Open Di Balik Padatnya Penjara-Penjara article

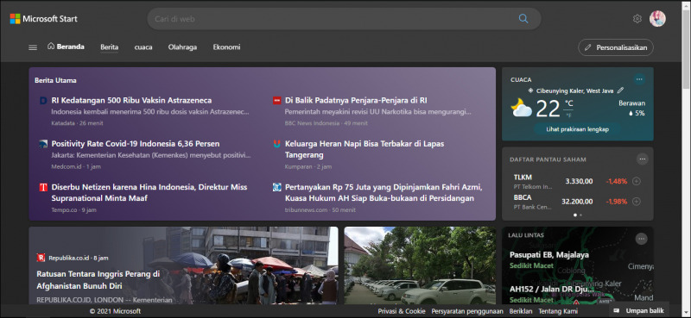tap(356, 100)
